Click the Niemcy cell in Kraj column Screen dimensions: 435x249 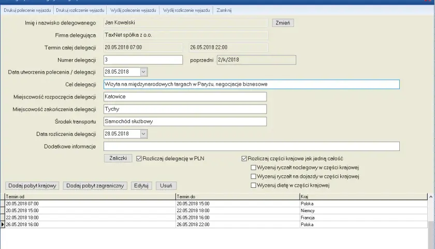point(364,211)
